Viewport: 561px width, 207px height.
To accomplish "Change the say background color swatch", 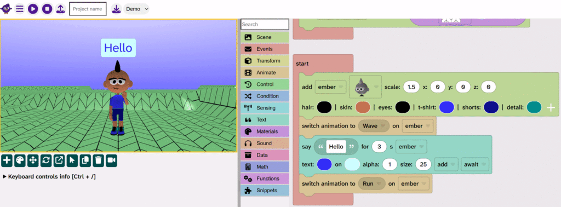I will coord(352,164).
